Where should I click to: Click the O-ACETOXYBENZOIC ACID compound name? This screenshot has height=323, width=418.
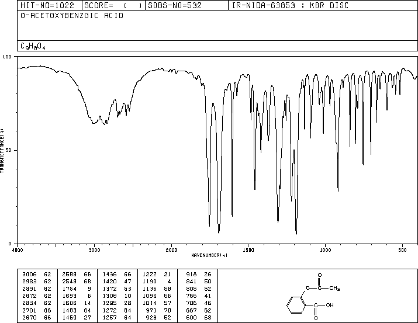pyautogui.click(x=72, y=16)
